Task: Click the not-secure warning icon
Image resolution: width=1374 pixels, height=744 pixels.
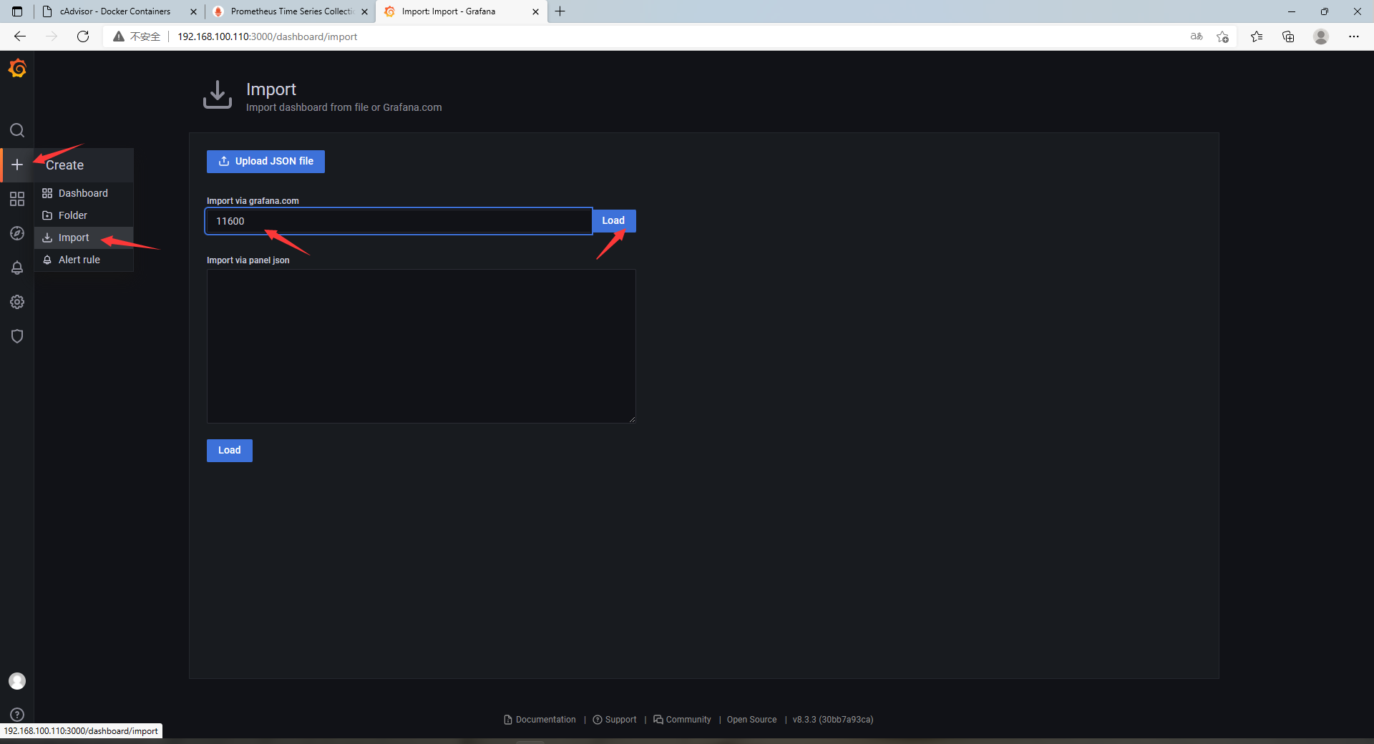Action: point(119,36)
